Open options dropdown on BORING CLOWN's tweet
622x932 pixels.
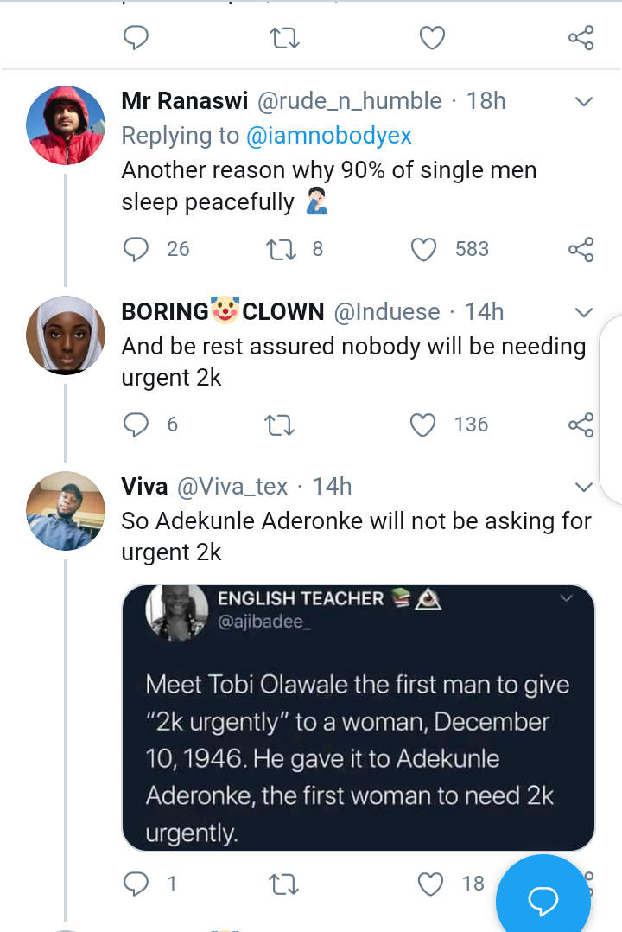point(585,312)
